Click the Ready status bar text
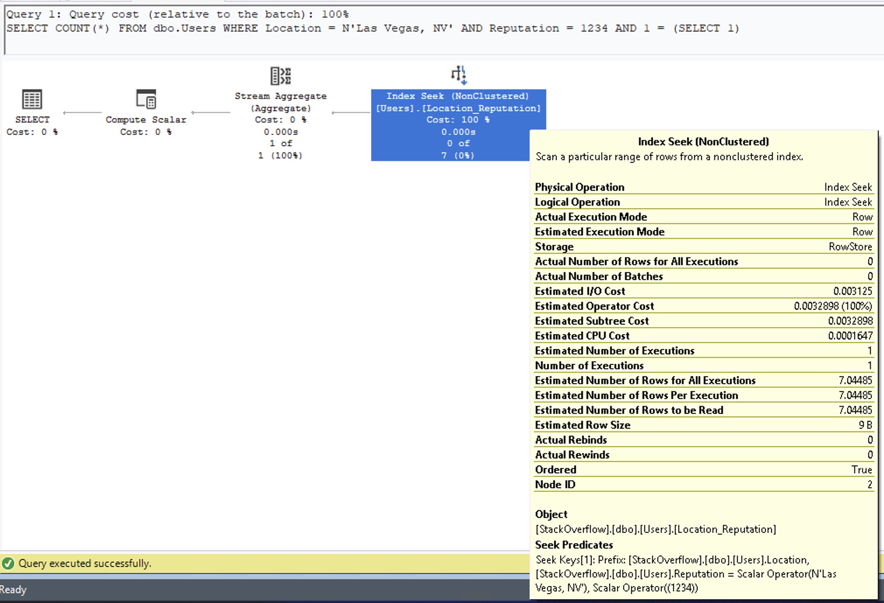Screen dimensions: 884x603 (x=13, y=589)
